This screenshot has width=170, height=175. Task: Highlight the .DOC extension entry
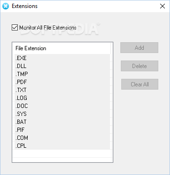pyautogui.click(x=62, y=106)
